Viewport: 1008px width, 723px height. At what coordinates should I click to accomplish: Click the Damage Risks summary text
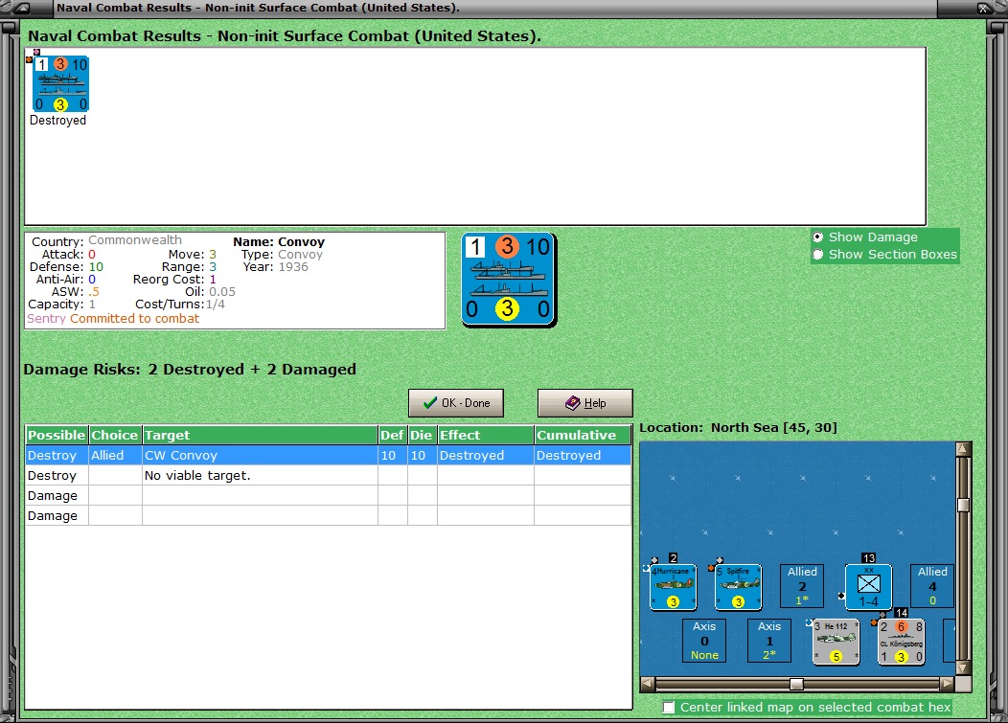[190, 370]
